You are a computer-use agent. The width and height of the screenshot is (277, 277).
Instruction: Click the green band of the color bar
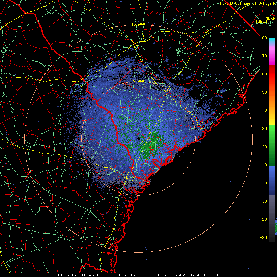pyautogui.click(x=272, y=145)
